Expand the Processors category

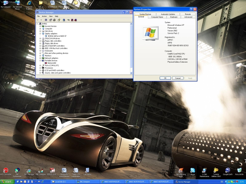40,68
